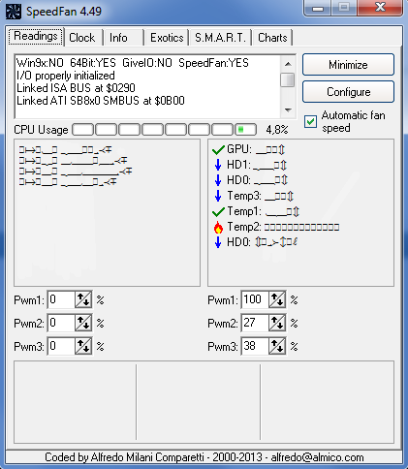Viewport: 408px width, 469px height.
Task: Click the first CPU usage bar segment
Action: pyautogui.click(x=83, y=130)
